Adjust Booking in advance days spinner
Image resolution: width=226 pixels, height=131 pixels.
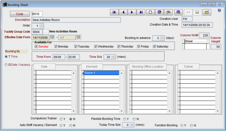162,38
